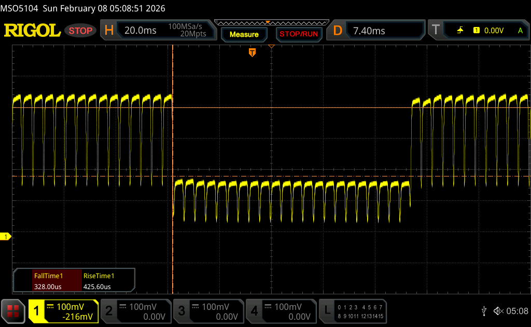Open delay 7.40ms settings

(x=378, y=31)
